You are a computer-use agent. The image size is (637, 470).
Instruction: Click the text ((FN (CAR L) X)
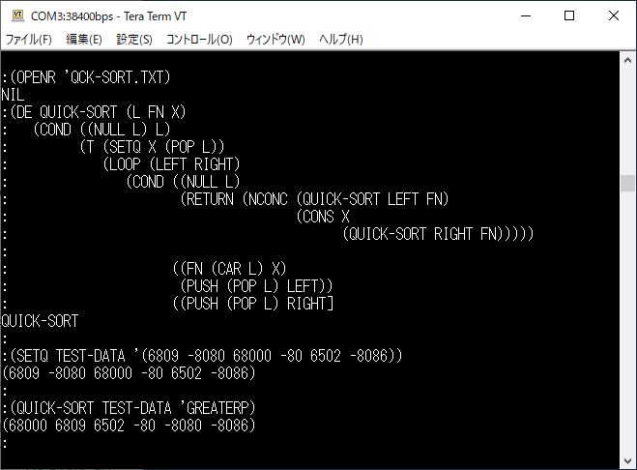click(x=229, y=269)
